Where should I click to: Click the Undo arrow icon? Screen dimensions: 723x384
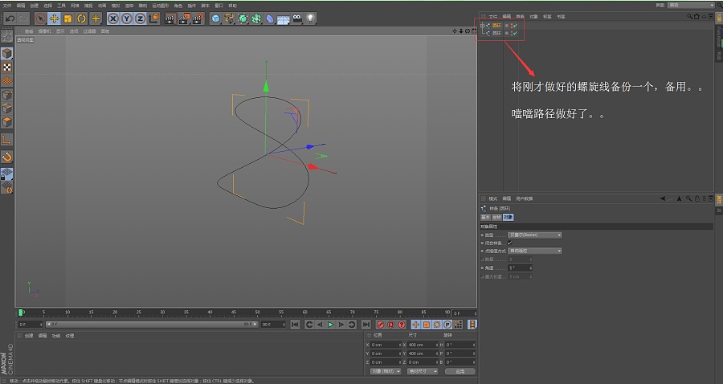pyautogui.click(x=10, y=18)
